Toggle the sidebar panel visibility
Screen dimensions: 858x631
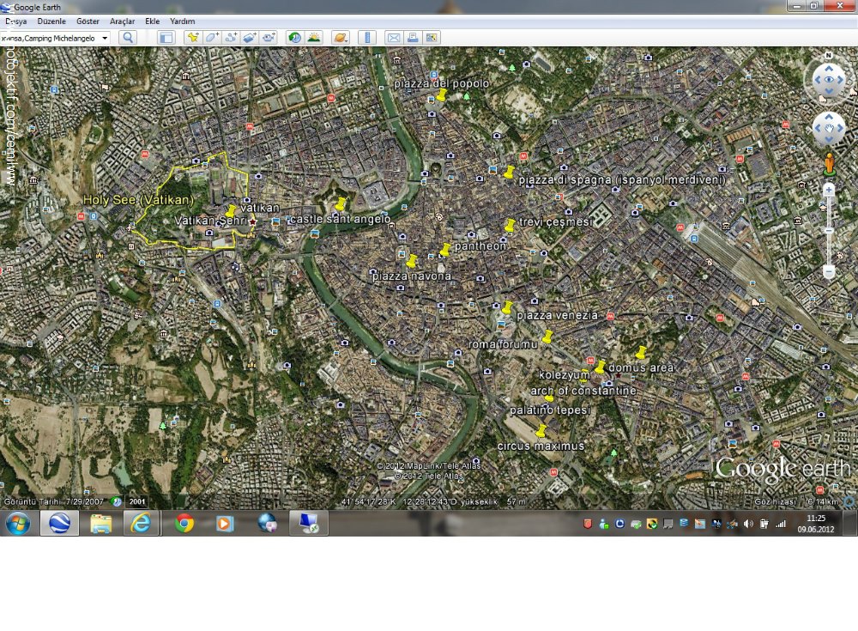coord(166,37)
